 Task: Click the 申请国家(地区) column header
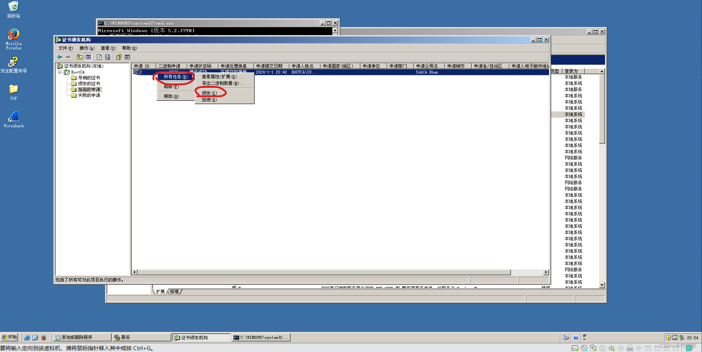340,66
